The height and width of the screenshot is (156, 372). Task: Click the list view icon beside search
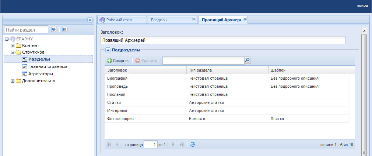(x=65, y=29)
